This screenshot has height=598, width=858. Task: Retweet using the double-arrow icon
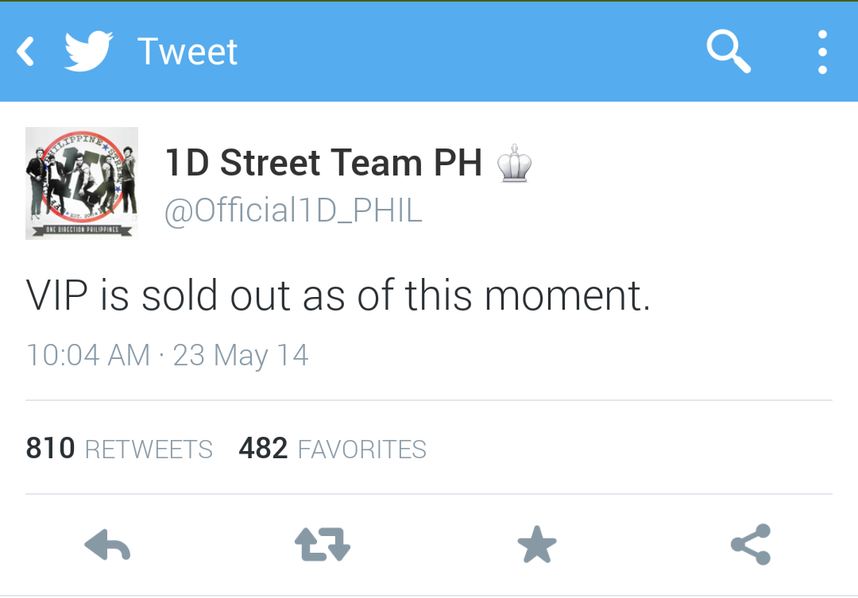(x=323, y=544)
